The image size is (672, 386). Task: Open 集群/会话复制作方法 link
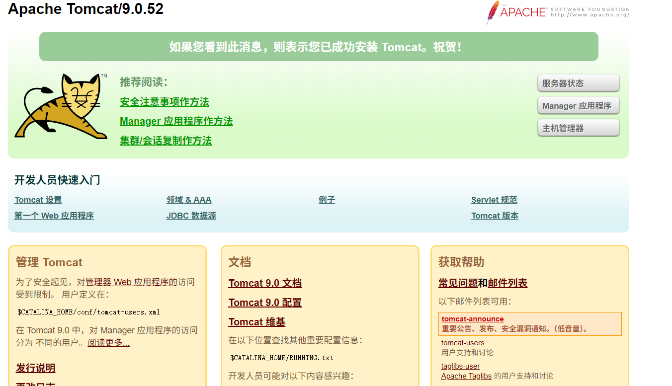click(166, 141)
